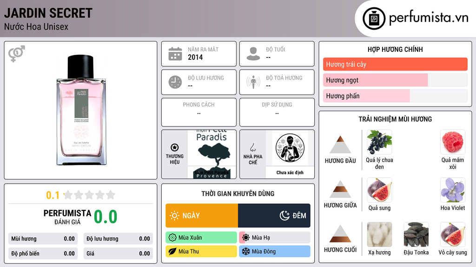
Task: Click the Giá score box
Action: tap(118, 254)
